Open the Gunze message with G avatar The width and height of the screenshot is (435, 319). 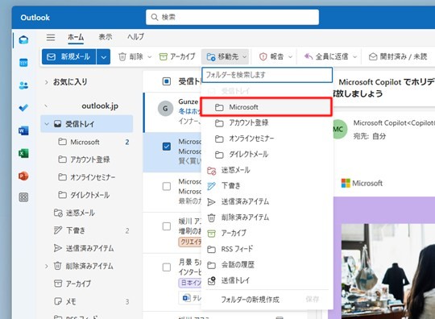click(x=173, y=112)
